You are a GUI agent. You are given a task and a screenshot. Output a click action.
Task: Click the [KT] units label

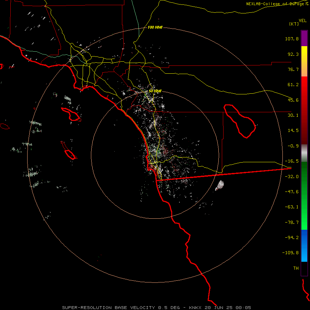(x=294, y=24)
